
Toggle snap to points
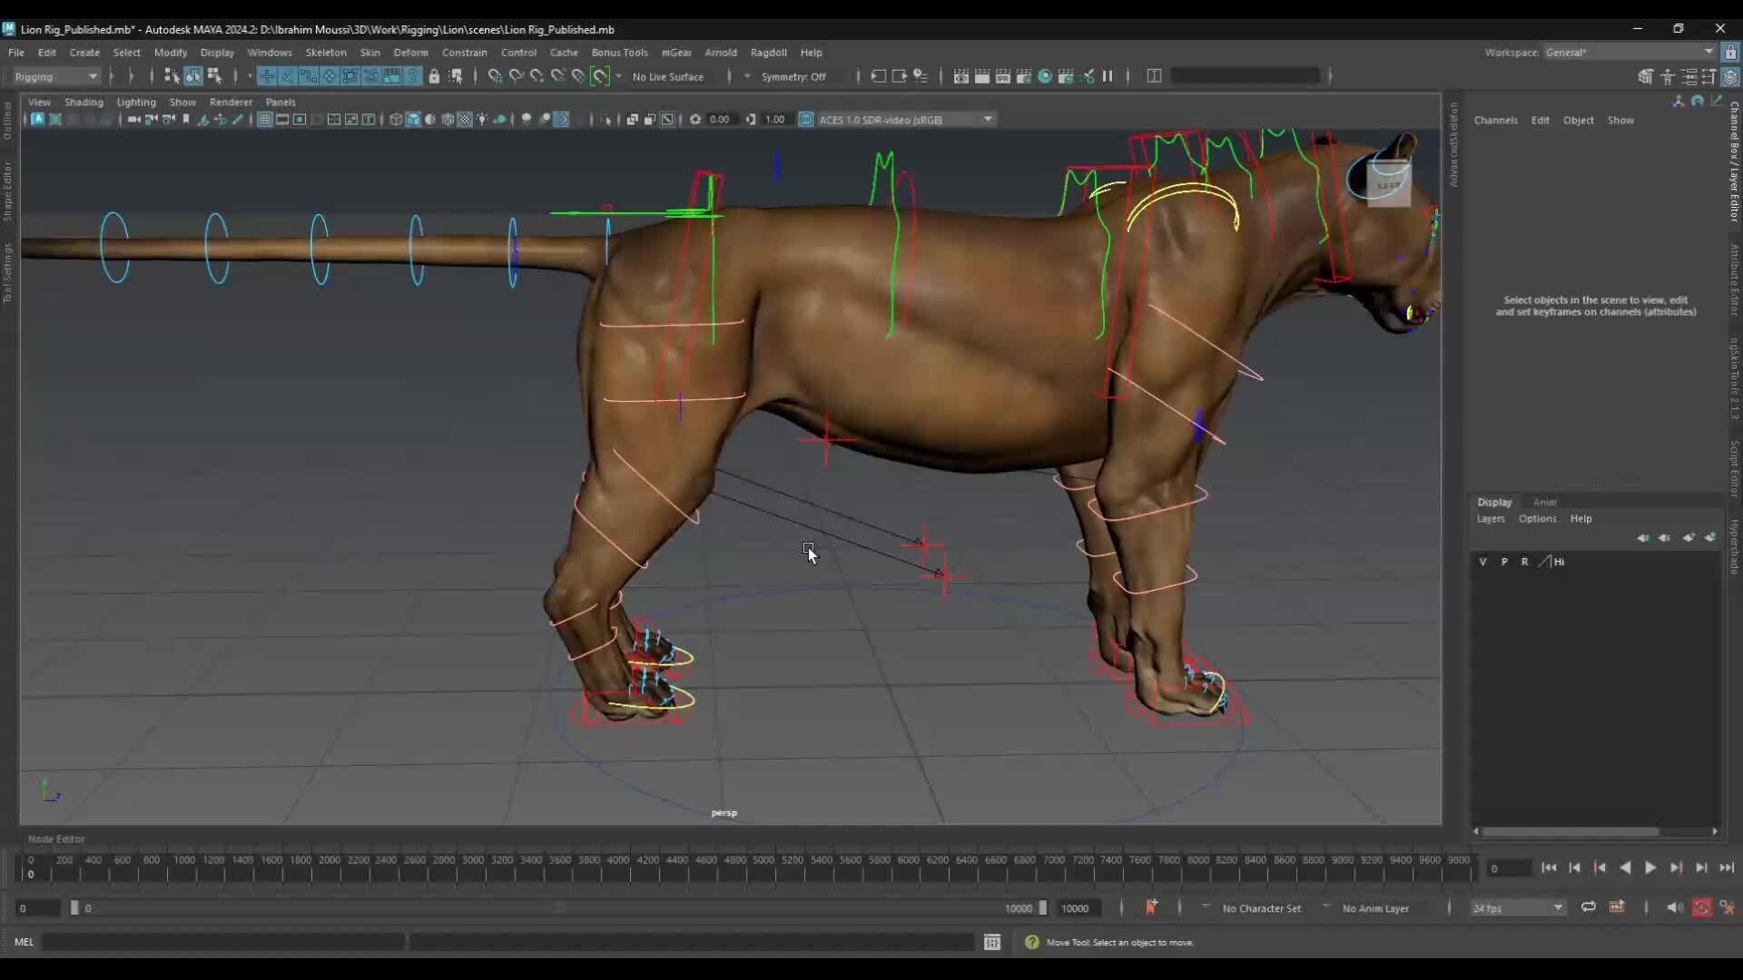click(537, 76)
